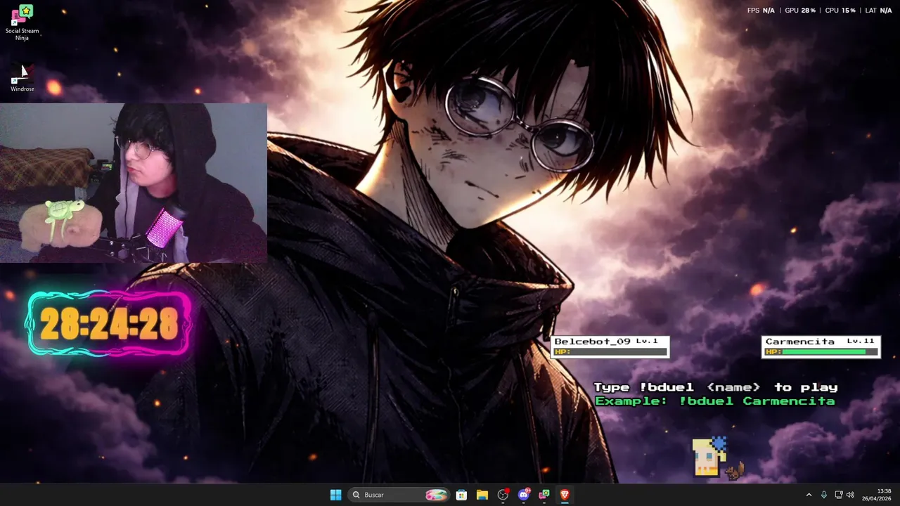Click the 28:24:28 neon countdown timer
The width and height of the screenshot is (900, 506).
109,324
